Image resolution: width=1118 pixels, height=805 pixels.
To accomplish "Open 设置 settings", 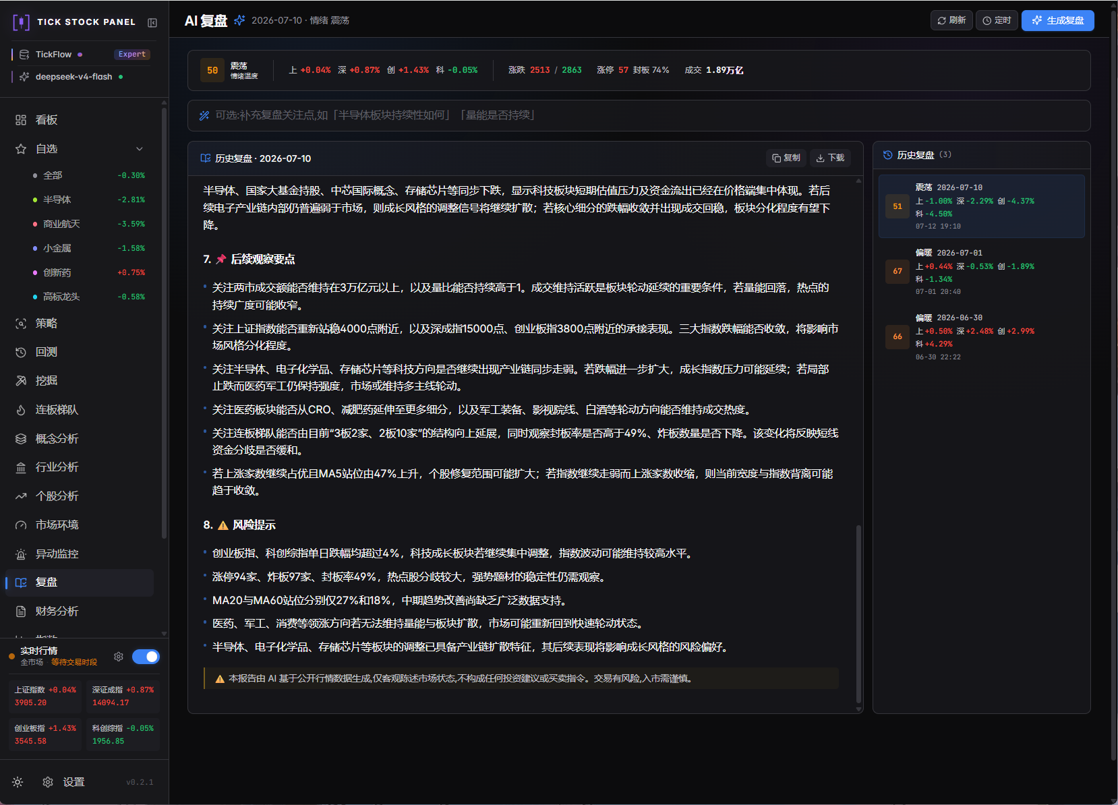I will [x=64, y=782].
